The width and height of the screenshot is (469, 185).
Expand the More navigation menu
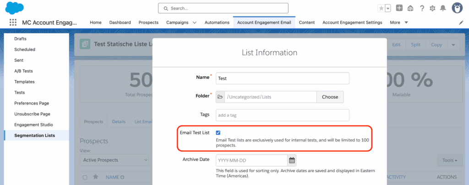pos(399,22)
